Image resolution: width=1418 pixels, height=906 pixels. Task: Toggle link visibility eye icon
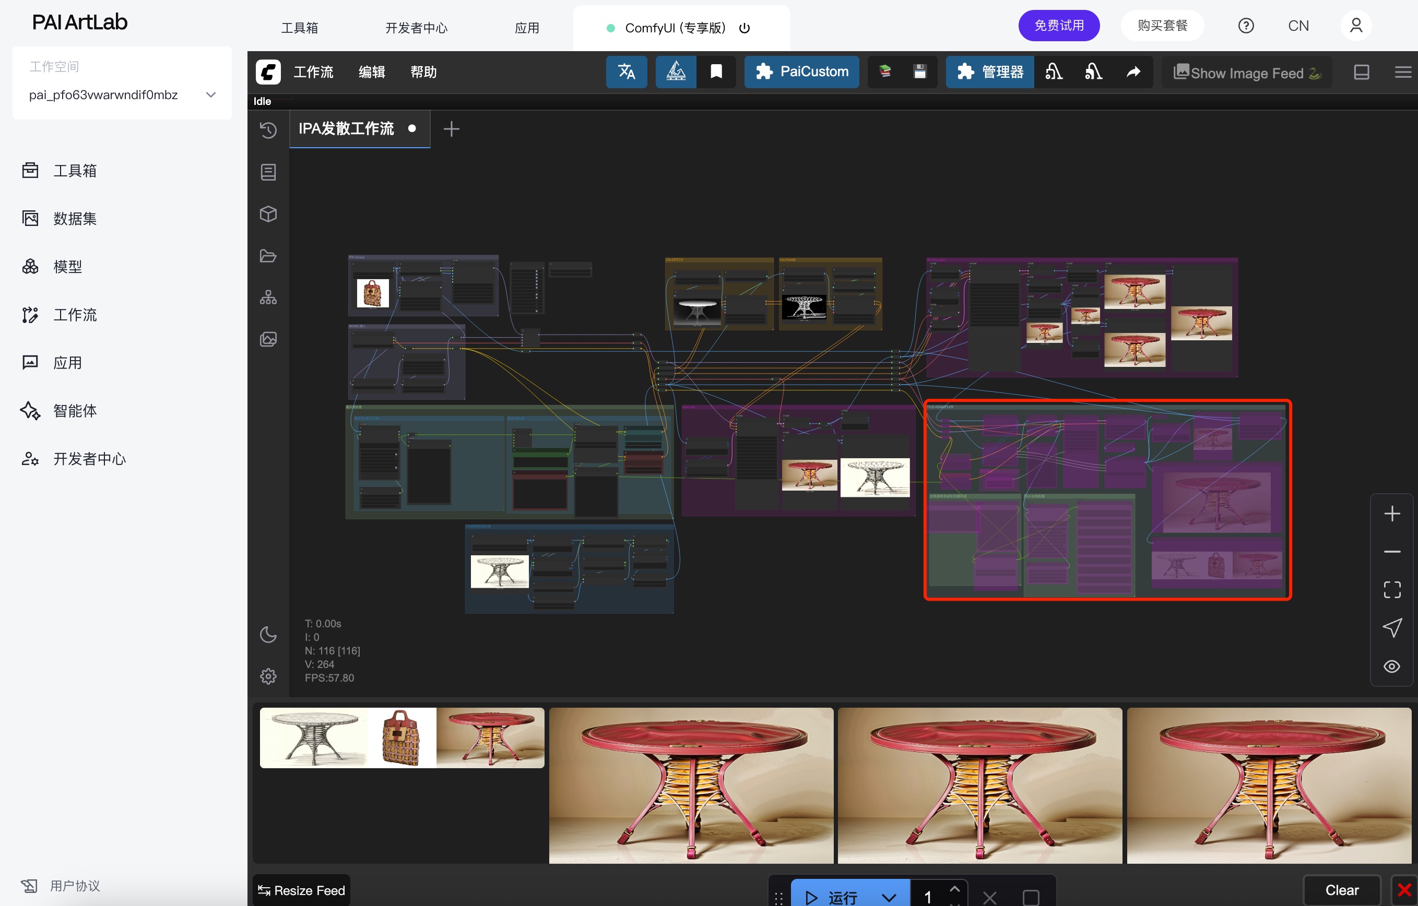[1391, 666]
